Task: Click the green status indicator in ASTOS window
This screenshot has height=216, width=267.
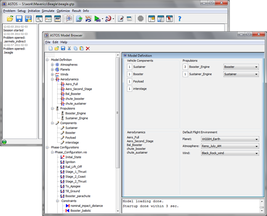Action: [4, 142]
